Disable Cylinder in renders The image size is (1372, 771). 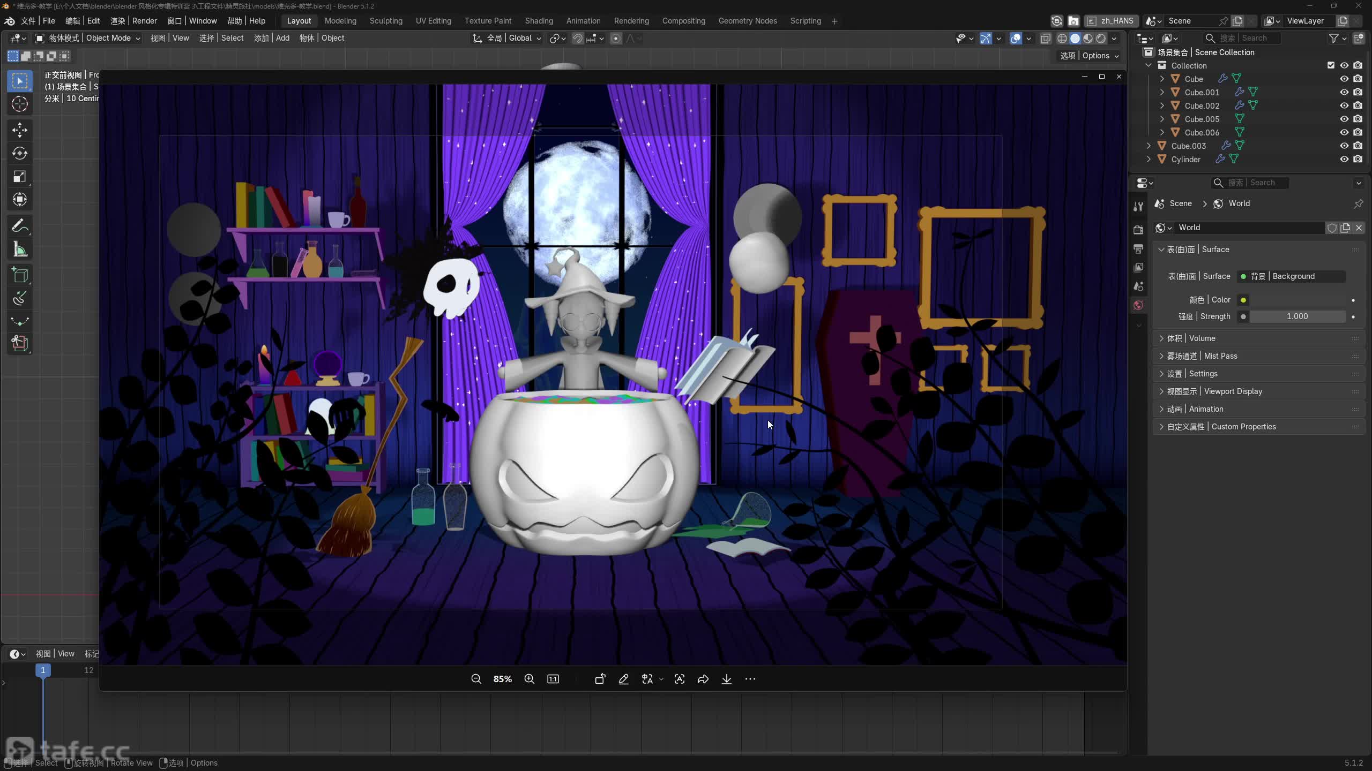1358,159
